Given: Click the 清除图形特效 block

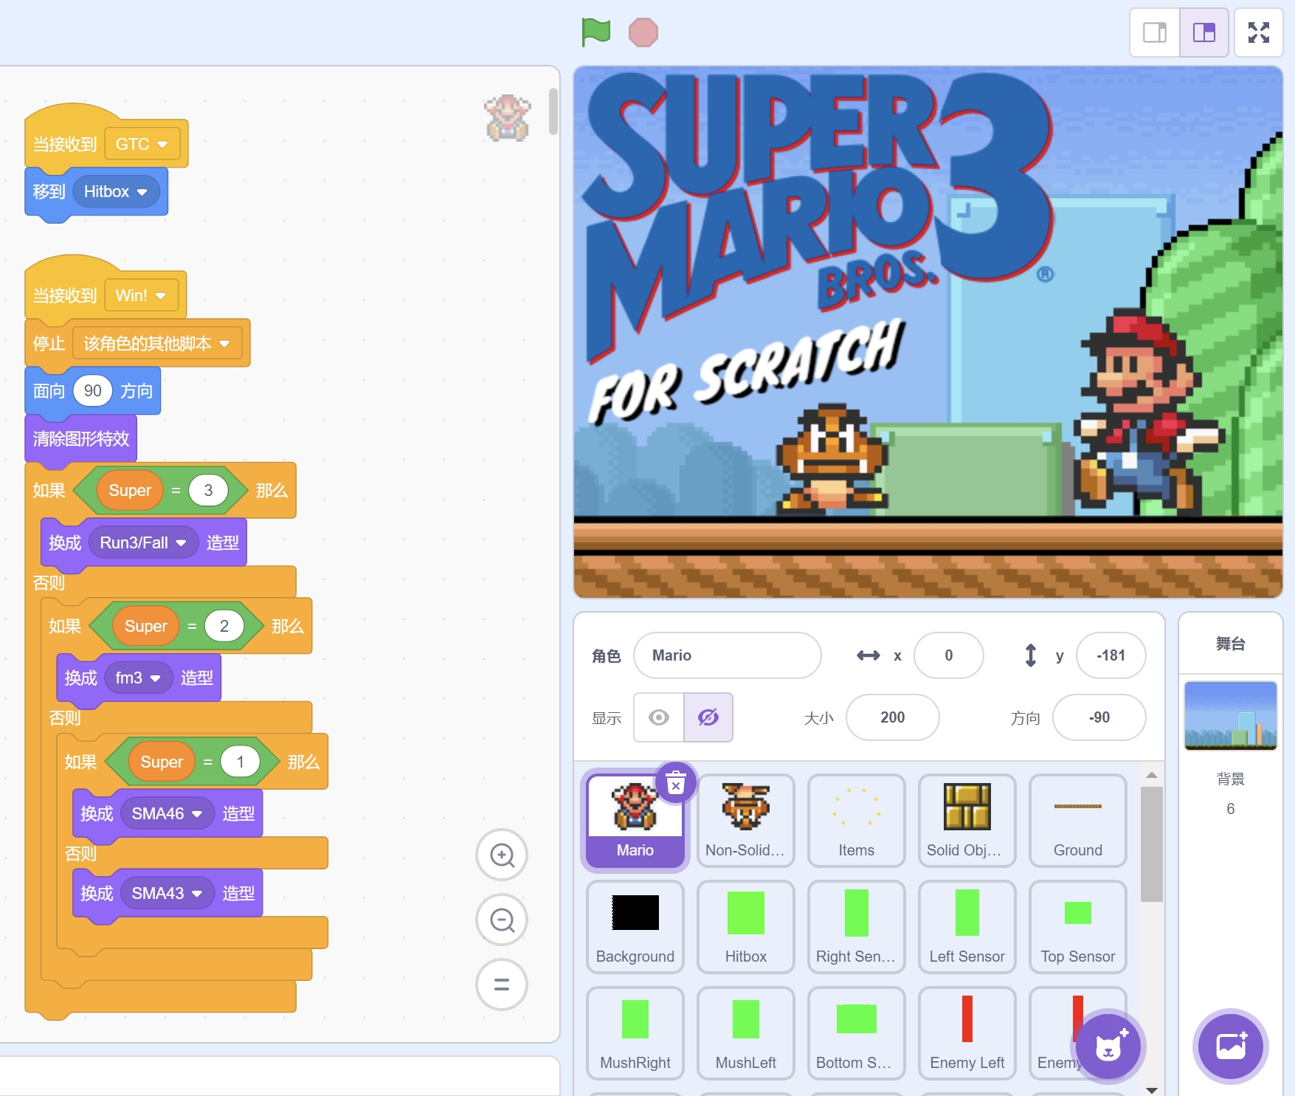Looking at the screenshot, I should pyautogui.click(x=81, y=438).
